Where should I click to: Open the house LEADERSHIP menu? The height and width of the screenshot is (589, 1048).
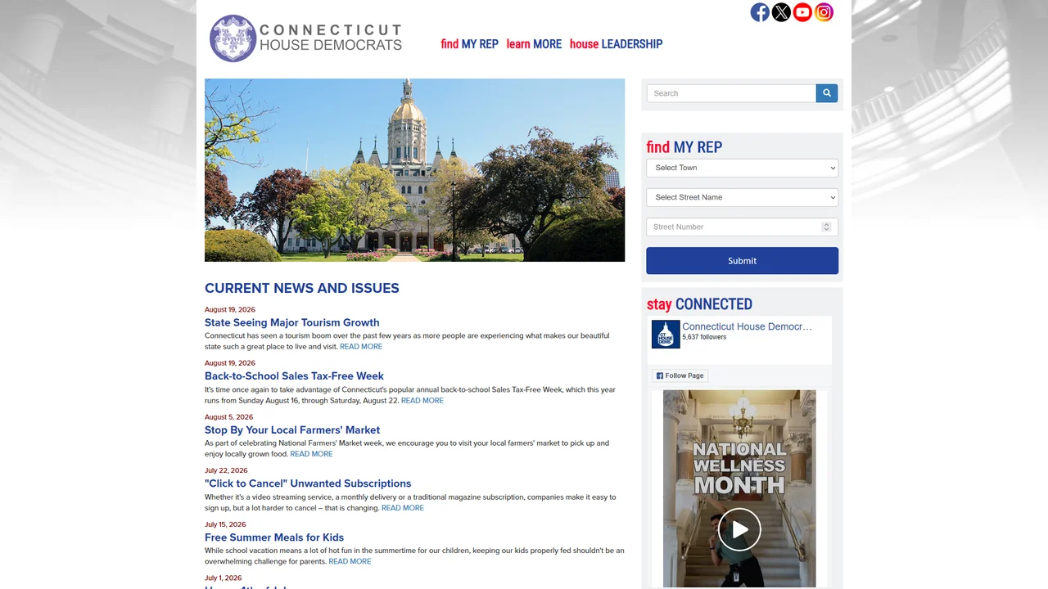coord(616,44)
